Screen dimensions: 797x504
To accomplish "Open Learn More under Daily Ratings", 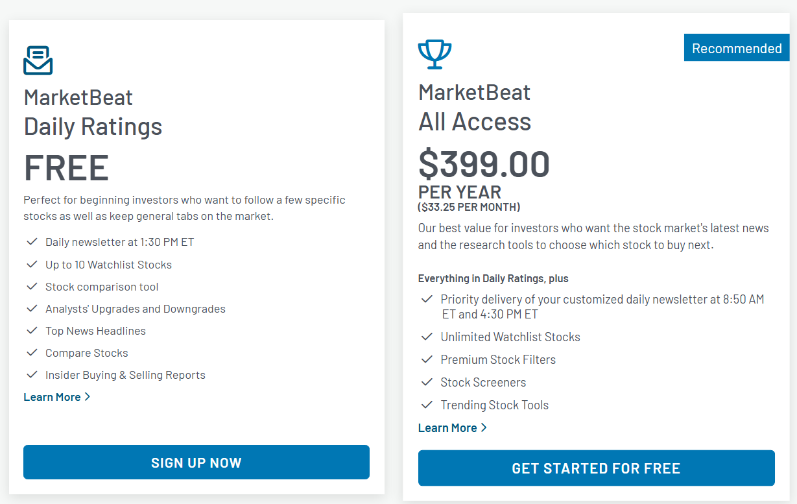I will point(52,397).
